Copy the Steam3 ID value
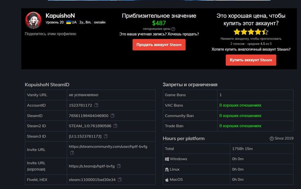Screen dimensions: 301x189 click(x=106, y=136)
